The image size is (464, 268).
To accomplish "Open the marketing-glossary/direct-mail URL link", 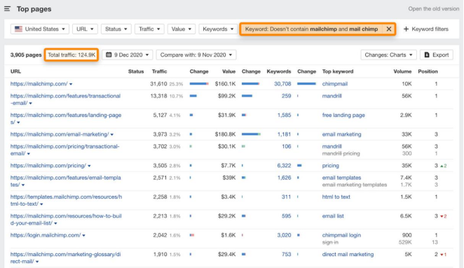I will pos(65,258).
